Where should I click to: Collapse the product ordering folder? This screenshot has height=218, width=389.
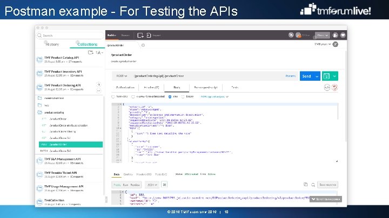(x=39, y=112)
